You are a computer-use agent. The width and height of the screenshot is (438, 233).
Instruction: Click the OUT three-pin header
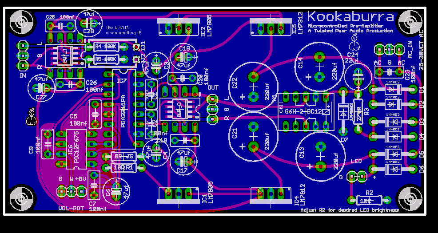point(212,109)
